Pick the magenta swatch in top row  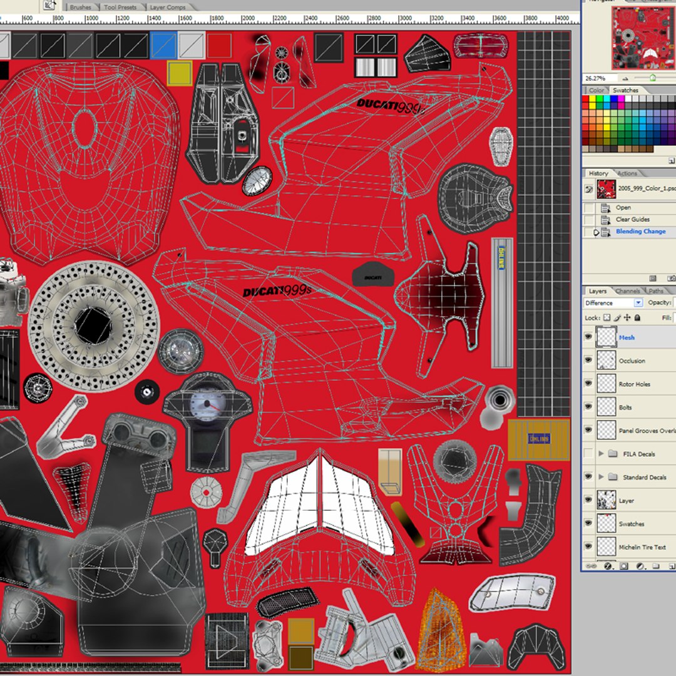coord(622,99)
